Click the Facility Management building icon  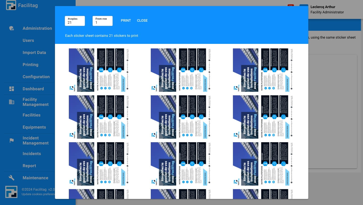(11, 102)
